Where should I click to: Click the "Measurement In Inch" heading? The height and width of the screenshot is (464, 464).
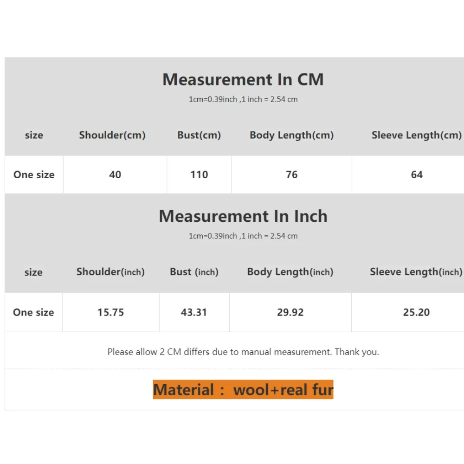coord(243,216)
